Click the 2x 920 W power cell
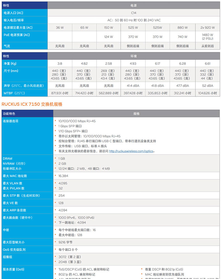Viewport: 221px width, 279px height. pyautogui.click(x=208, y=28)
